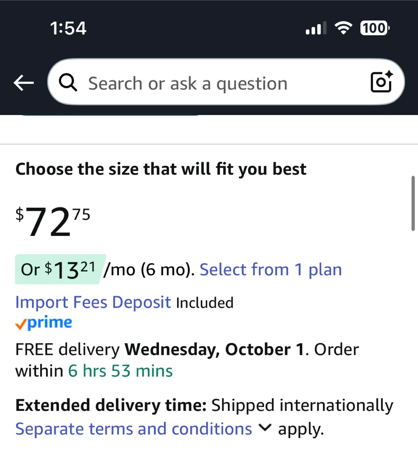Open 'Select from 1 plan' link
The height and width of the screenshot is (454, 418).
(270, 270)
